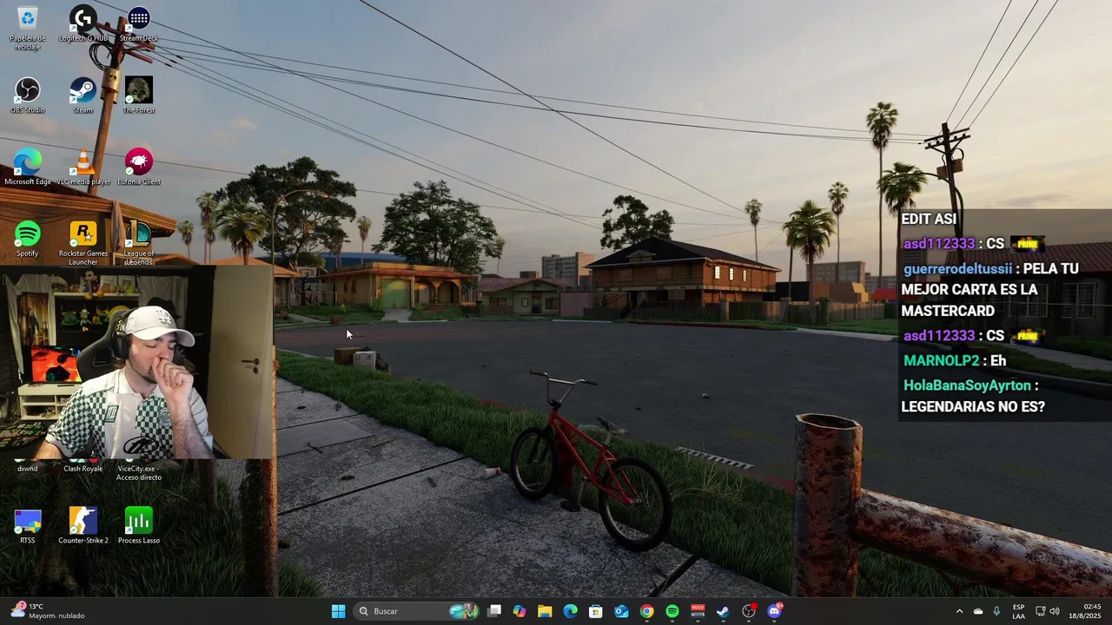Open the weather widget showing 13°C
The width and height of the screenshot is (1112, 625).
48,611
